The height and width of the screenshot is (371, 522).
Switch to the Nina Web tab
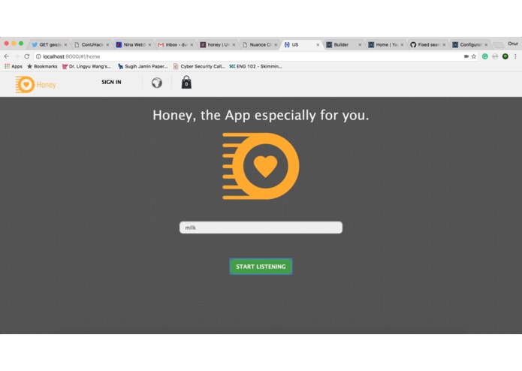click(x=134, y=44)
